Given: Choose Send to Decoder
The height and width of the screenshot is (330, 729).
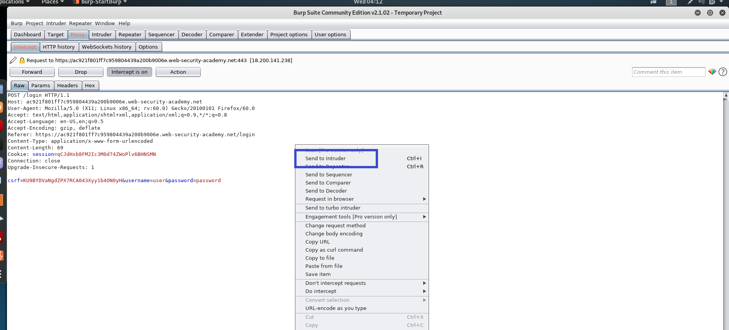Looking at the screenshot, I should point(362,191).
